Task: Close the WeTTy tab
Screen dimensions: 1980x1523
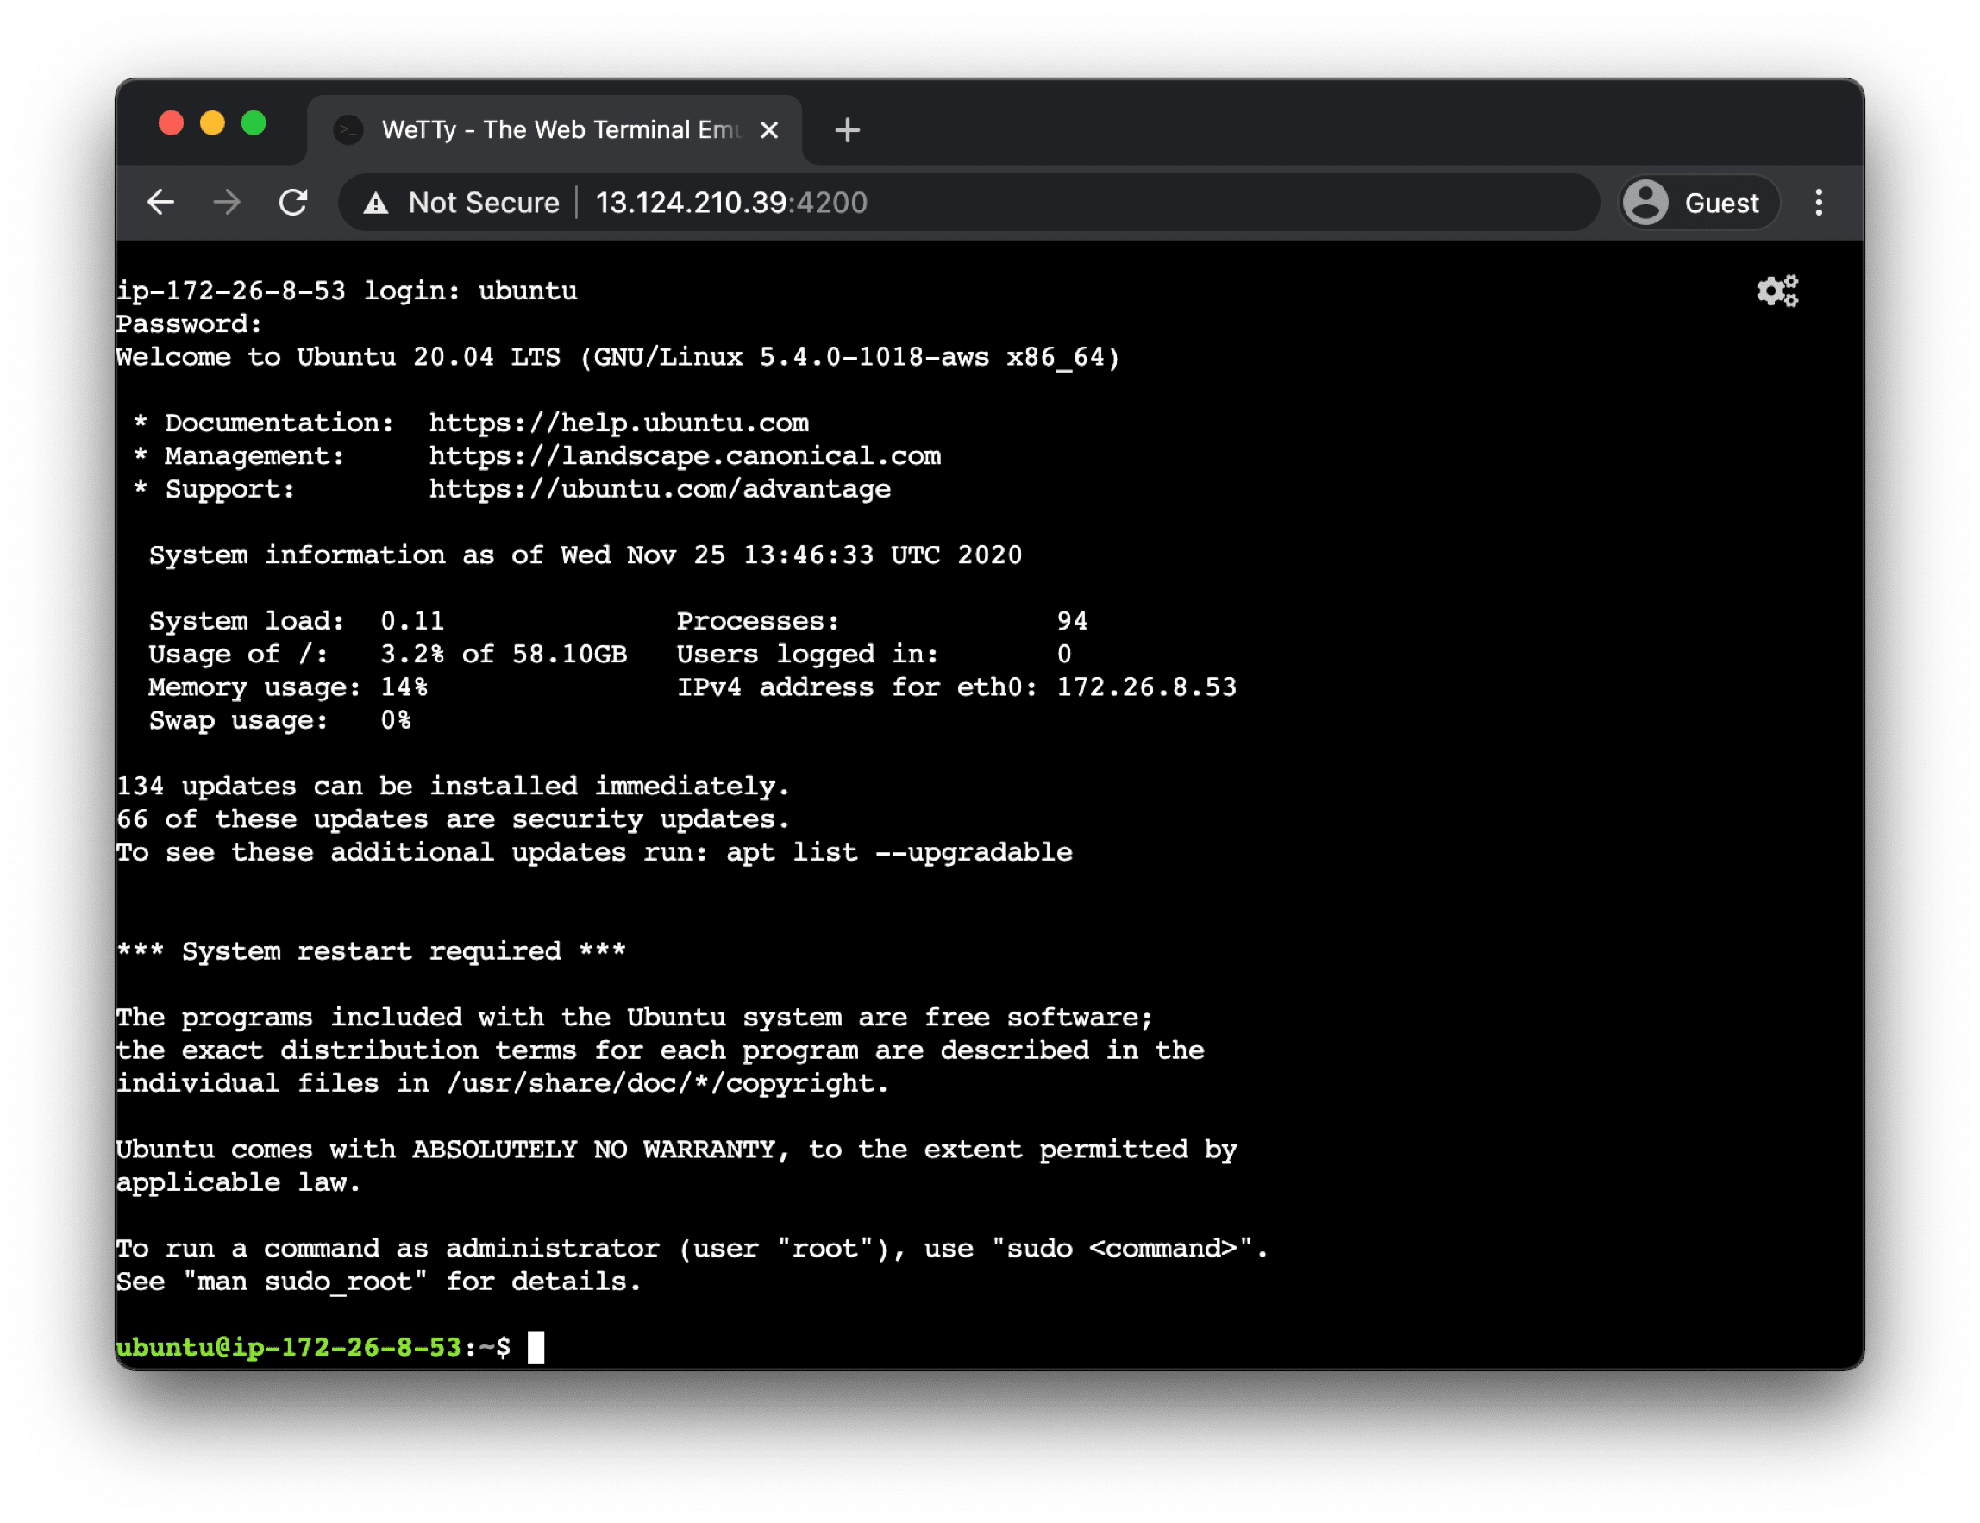Action: (x=768, y=130)
